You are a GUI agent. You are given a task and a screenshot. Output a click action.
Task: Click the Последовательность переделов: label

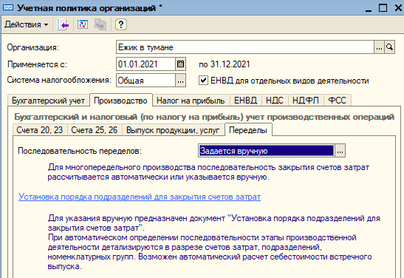point(80,151)
